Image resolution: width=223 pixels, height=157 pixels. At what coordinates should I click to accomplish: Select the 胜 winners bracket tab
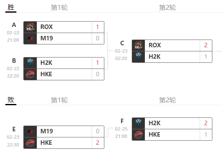coord(11,8)
